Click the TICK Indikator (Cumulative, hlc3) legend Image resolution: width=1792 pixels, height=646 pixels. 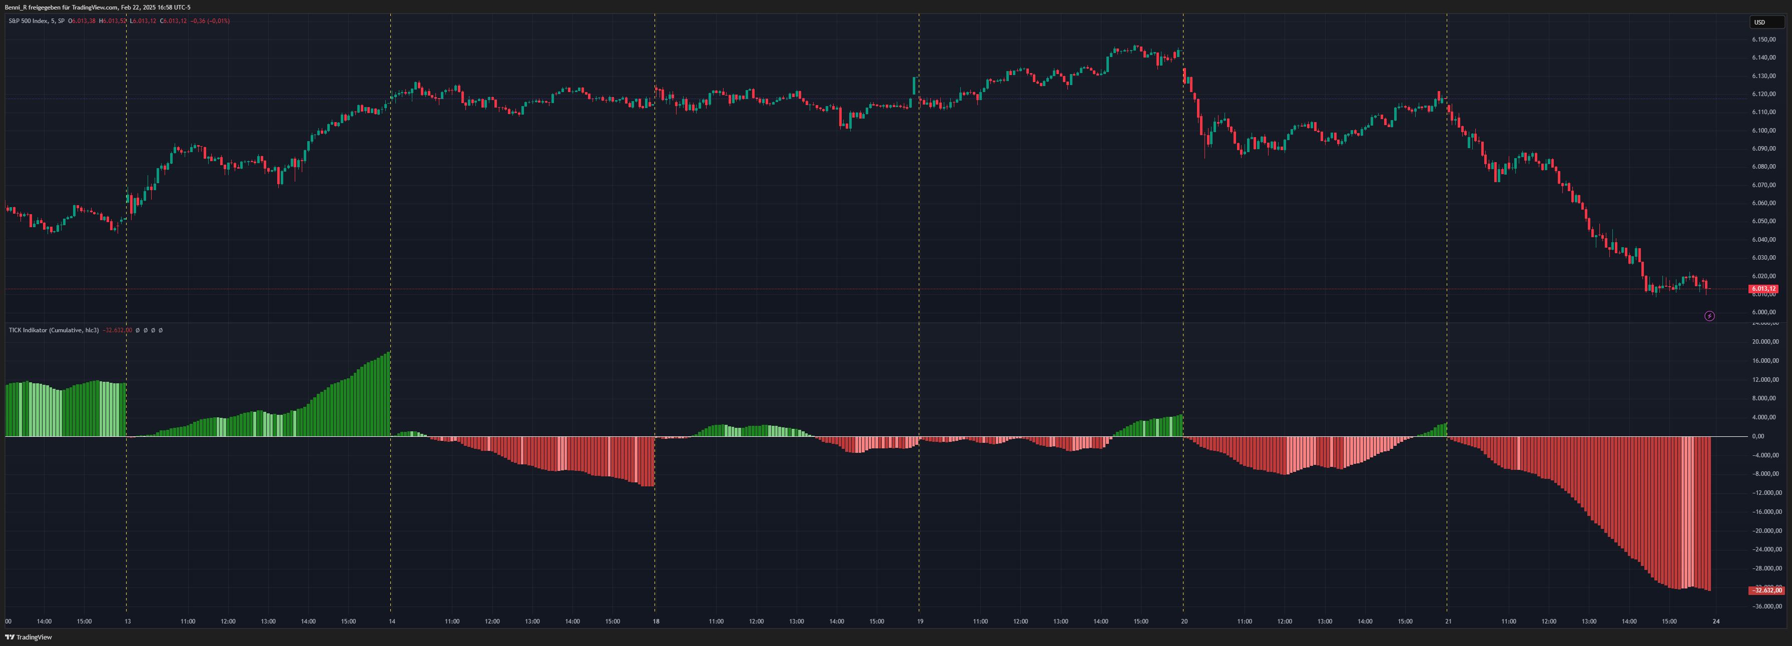click(54, 330)
